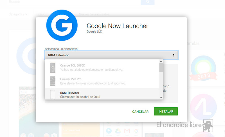225x137 pixels.
Task: Click the Huawei P20 Pro device icon
Action: [53, 81]
